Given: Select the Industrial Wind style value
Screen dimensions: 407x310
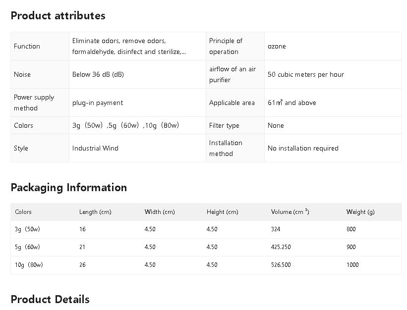Looking at the screenshot, I should tap(95, 148).
